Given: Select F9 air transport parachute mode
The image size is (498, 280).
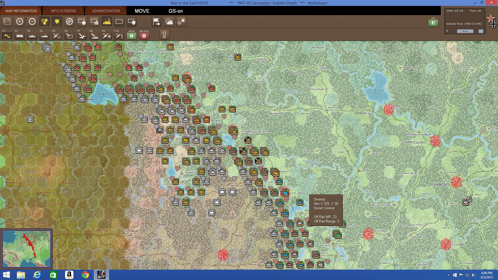Looking at the screenshot, I should (107, 36).
